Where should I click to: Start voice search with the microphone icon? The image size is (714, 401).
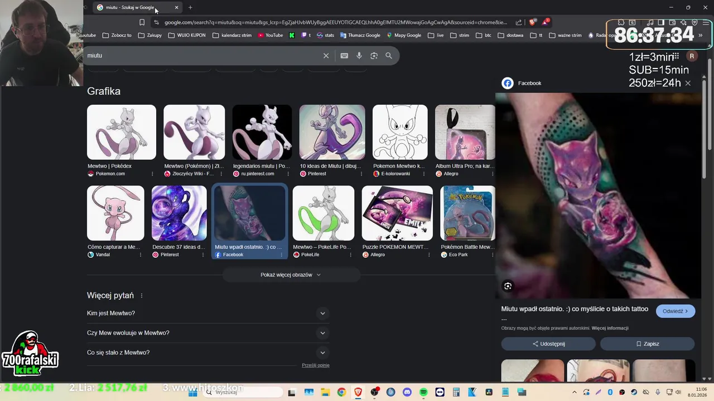click(x=359, y=56)
